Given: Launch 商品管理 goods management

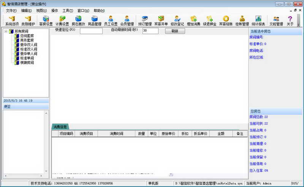Looking at the screenshot, I should pos(95,21).
